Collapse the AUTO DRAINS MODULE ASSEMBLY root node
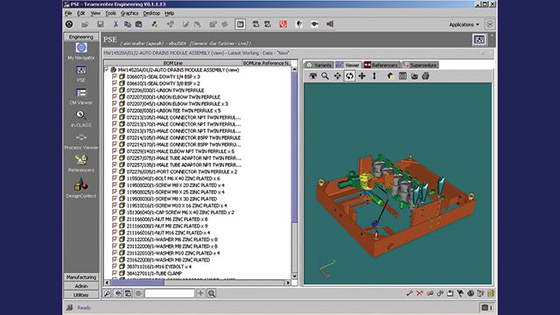Image resolution: width=560 pixels, height=315 pixels. 107,70
